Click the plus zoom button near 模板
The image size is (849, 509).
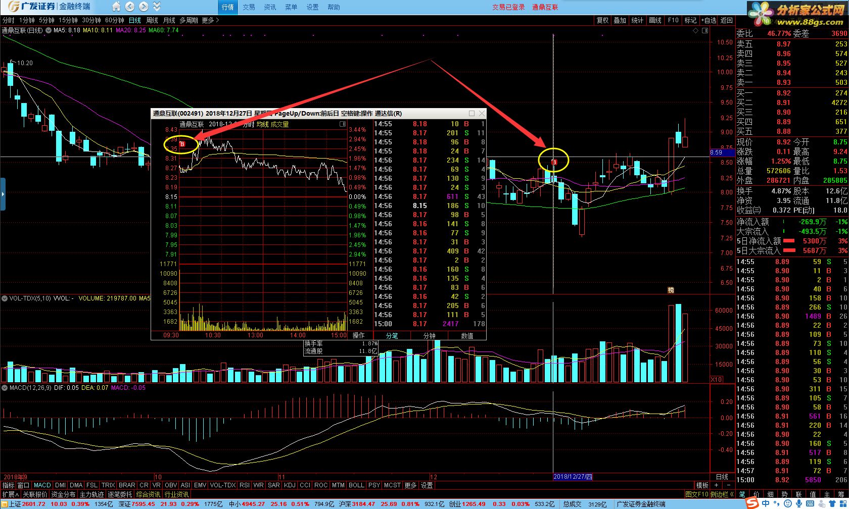[x=716, y=485]
